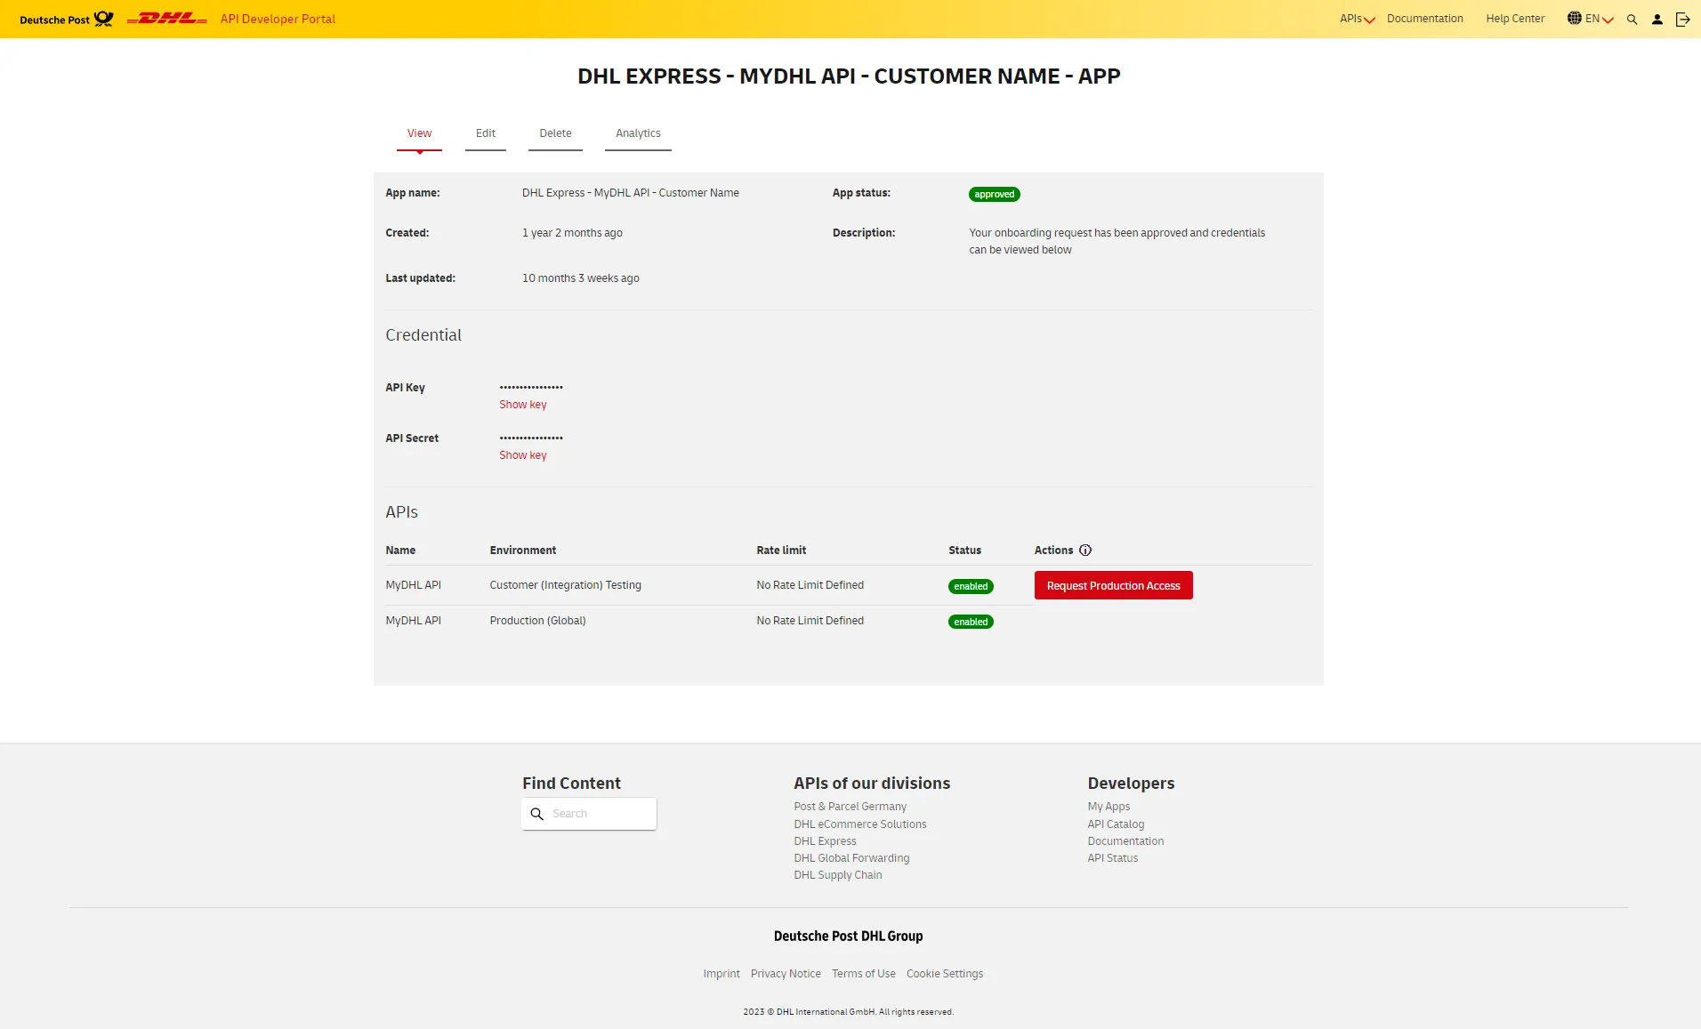Click the logout icon in the top bar
This screenshot has width=1701, height=1029.
tap(1682, 19)
